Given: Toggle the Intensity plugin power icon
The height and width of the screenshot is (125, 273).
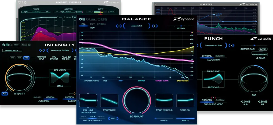Looking at the screenshot, I should [4, 45].
